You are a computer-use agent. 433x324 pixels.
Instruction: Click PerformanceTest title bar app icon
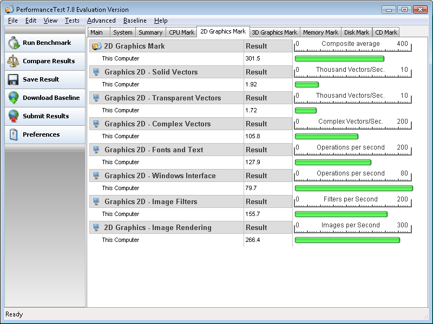pos(10,10)
